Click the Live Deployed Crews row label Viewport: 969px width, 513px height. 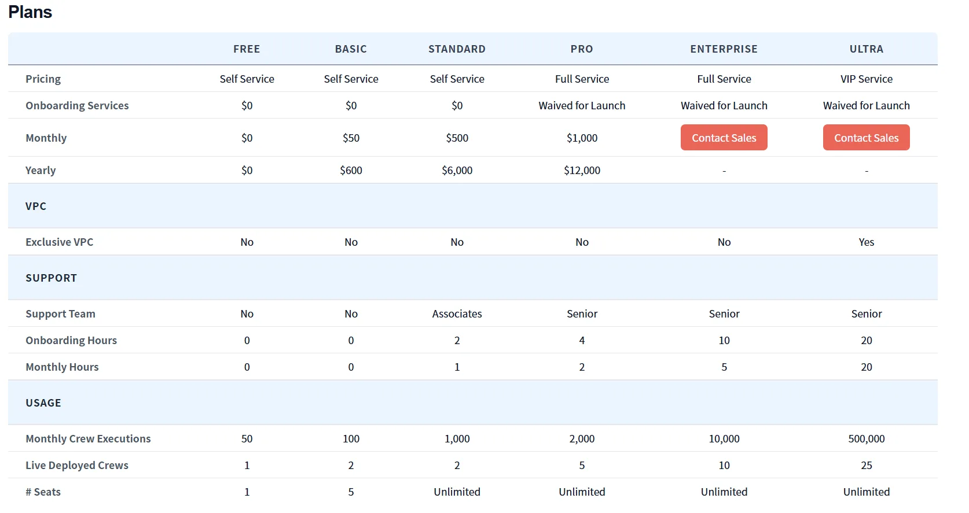pyautogui.click(x=77, y=466)
